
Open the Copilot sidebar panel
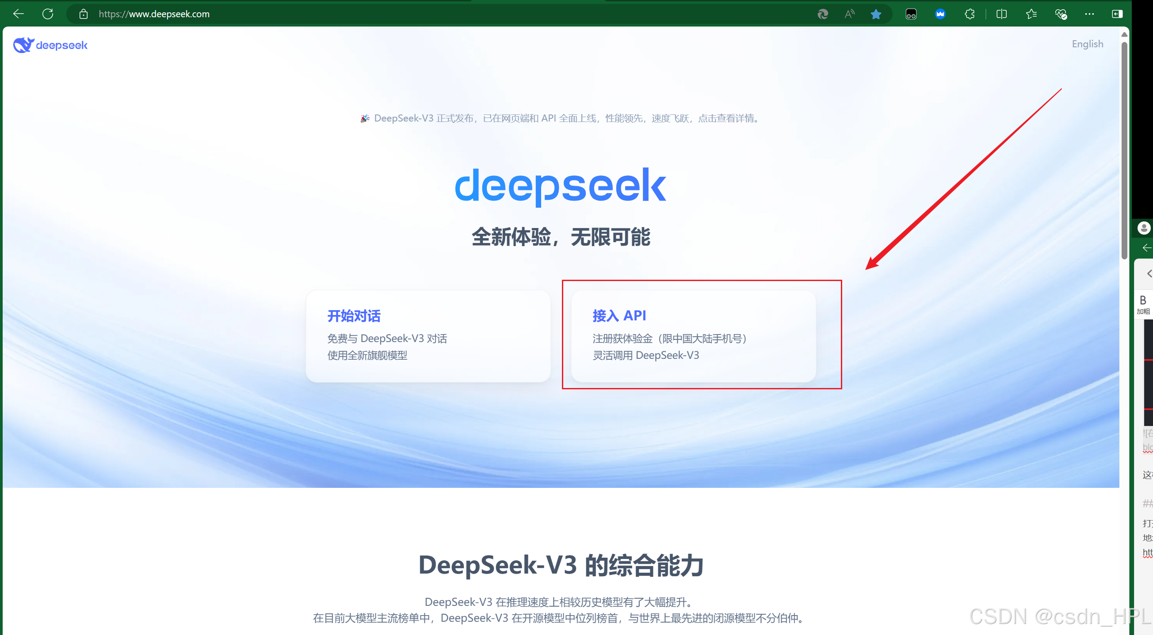coord(1117,14)
